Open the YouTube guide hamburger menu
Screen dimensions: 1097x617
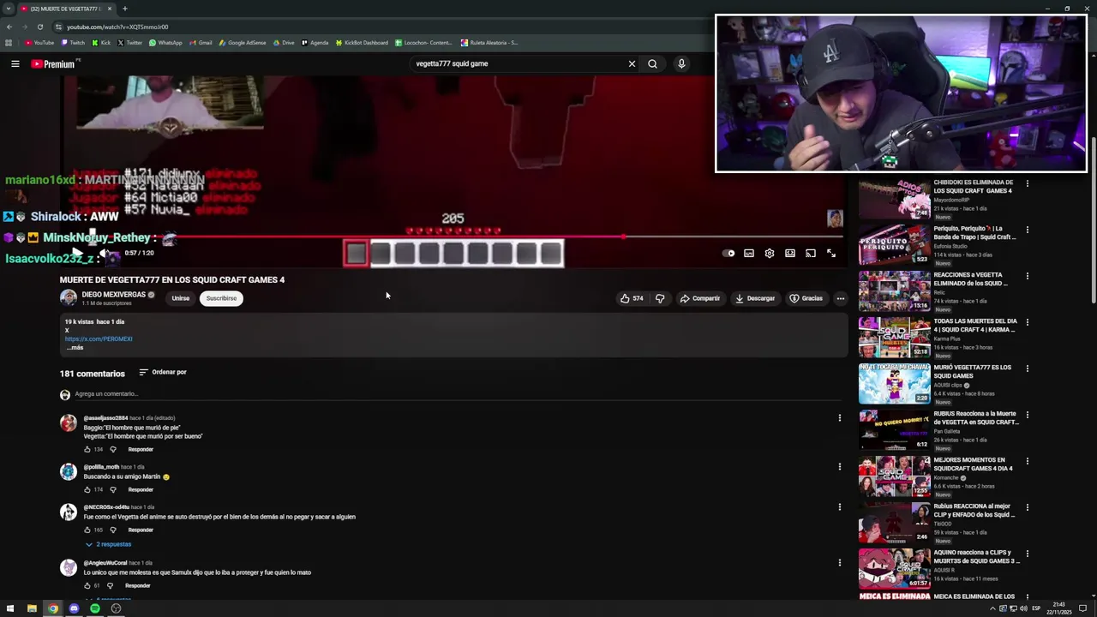15,63
